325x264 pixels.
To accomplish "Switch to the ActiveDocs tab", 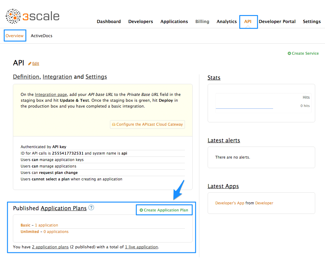I will [41, 36].
